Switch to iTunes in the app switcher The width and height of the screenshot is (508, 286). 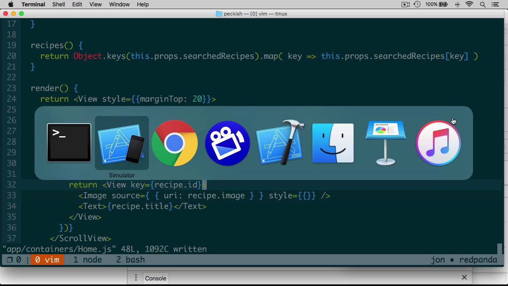point(439,143)
